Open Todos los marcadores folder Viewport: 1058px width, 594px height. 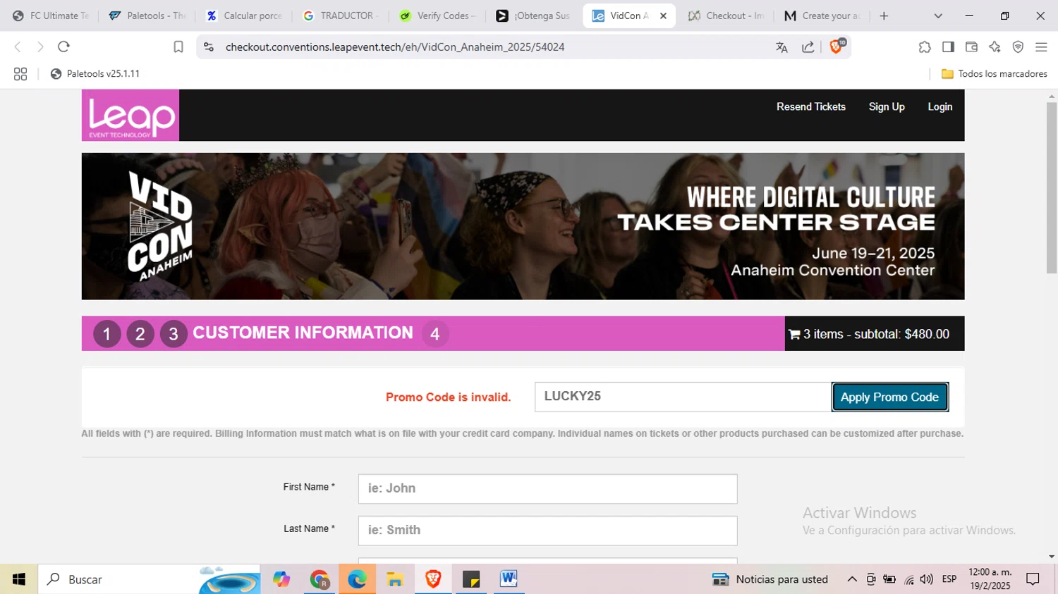tap(995, 74)
